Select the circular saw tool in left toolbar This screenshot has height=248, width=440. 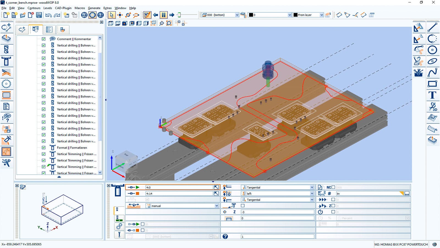7,84
